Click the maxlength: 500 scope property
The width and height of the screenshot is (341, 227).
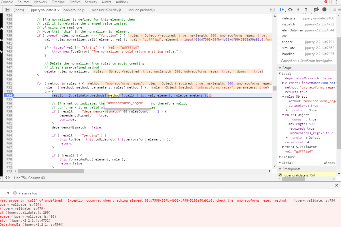pos(301,124)
